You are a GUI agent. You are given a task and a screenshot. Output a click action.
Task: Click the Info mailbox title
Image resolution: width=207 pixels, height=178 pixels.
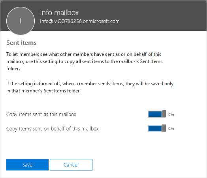(59, 13)
